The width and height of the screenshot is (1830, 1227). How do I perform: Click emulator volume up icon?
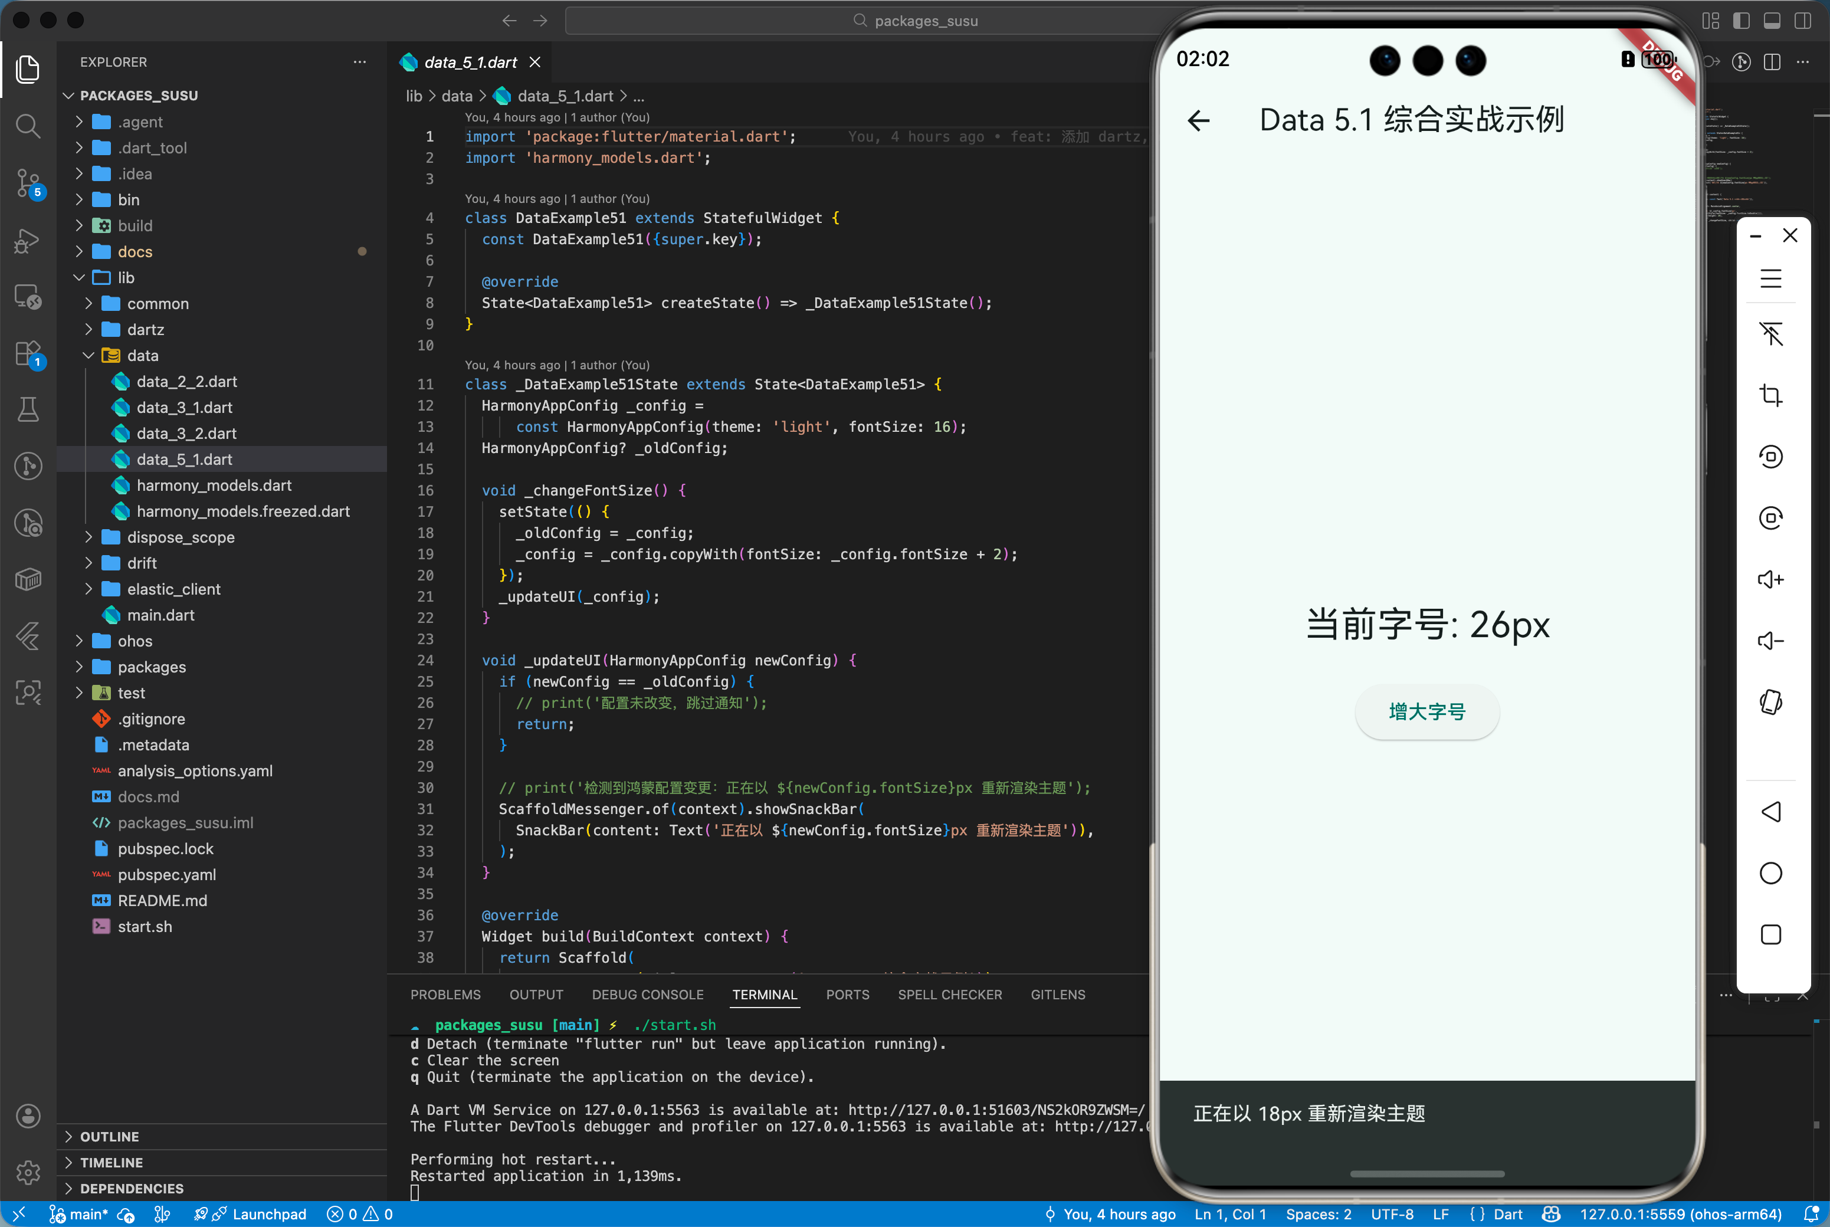coord(1770,579)
